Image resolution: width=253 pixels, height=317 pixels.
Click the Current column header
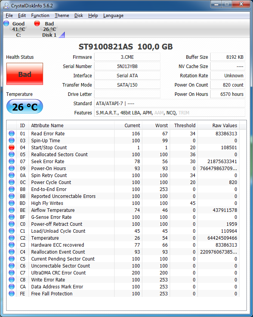[128, 126]
